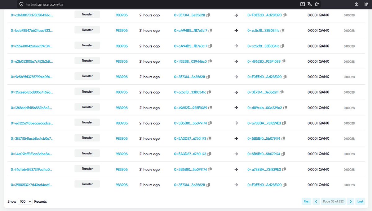This screenshot has height=211, width=372.
Task: Copy recipient address in the 0xed325245 transaction row
Action: 284,123
